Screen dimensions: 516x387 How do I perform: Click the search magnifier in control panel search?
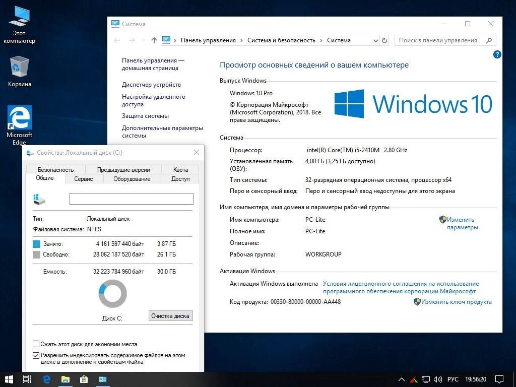point(489,40)
